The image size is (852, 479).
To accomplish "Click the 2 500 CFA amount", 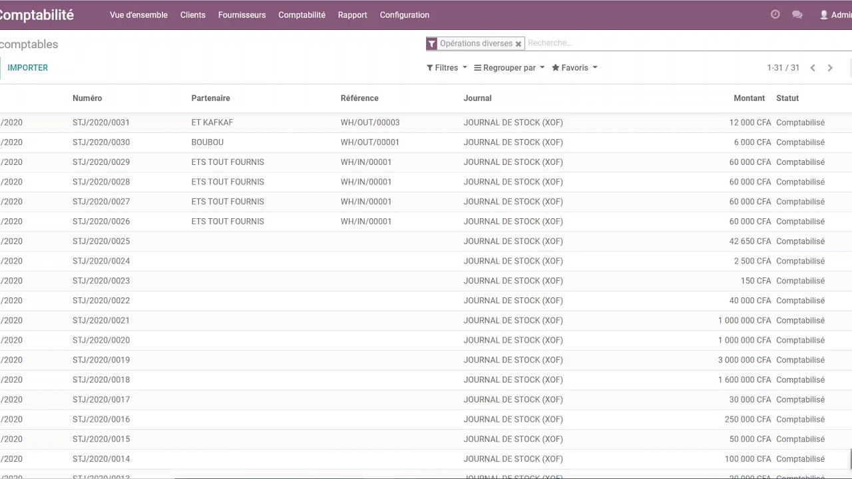I will tap(752, 261).
